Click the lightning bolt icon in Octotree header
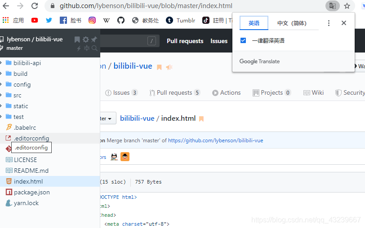Viewport: 365px width, 228px height. pos(79,48)
